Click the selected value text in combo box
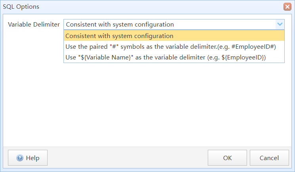The image size is (295, 172). tap(120, 25)
